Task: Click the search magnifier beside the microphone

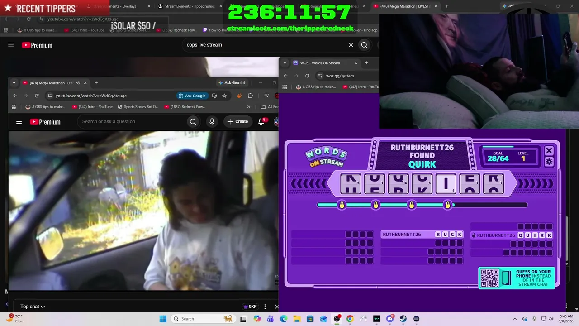Action: [x=193, y=121]
